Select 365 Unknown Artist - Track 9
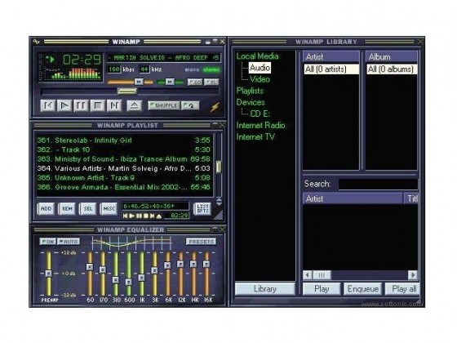 tap(123, 178)
